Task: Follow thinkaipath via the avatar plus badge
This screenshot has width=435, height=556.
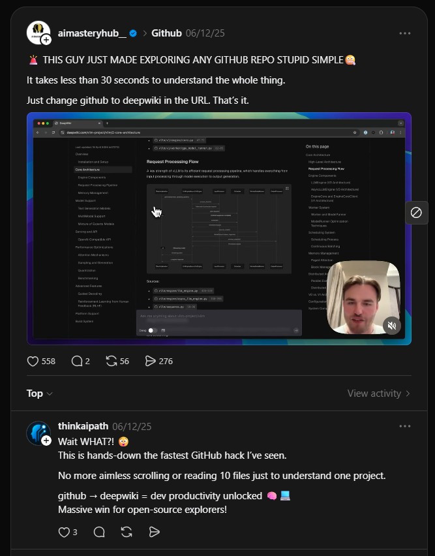Action: pyautogui.click(x=46, y=440)
